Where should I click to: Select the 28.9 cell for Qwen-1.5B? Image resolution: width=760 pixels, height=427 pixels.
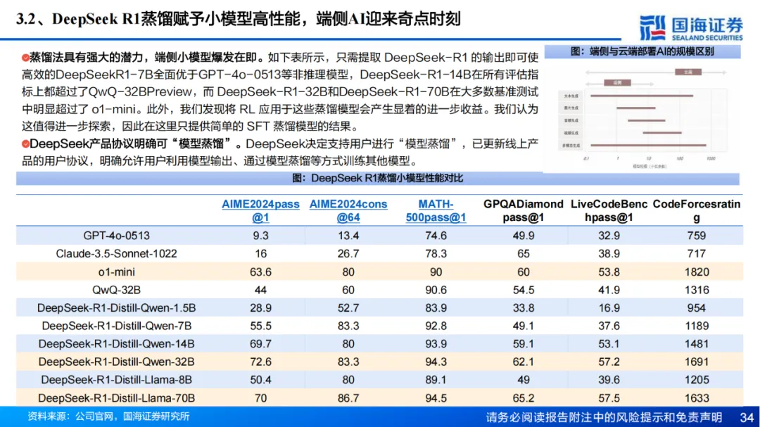coord(260,308)
